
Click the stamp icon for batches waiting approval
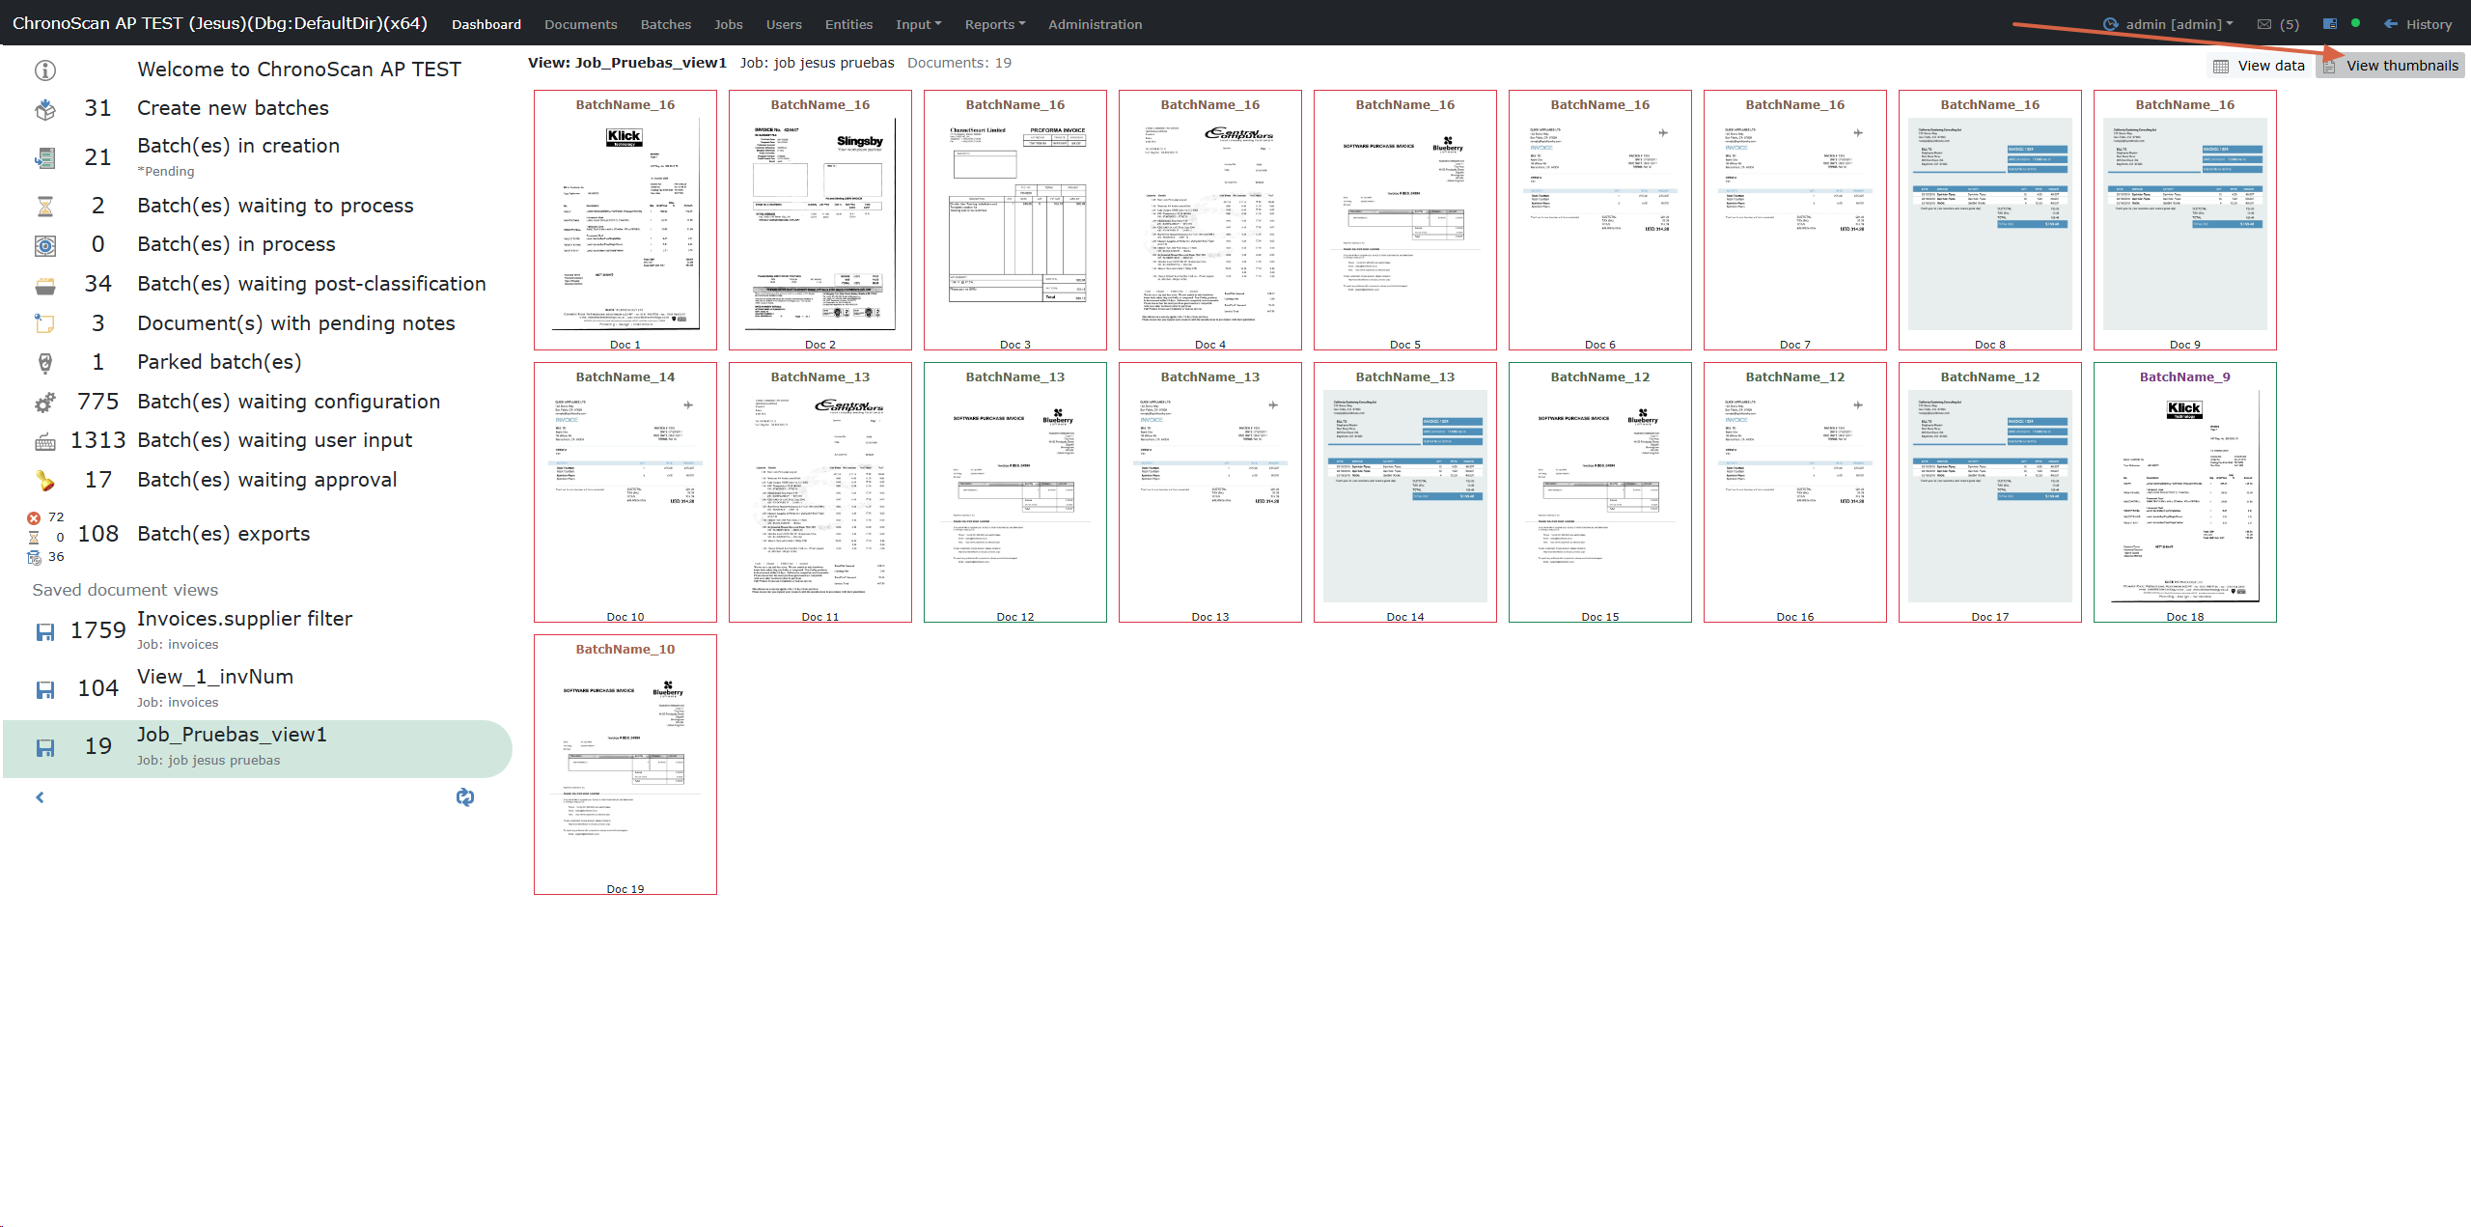point(45,481)
